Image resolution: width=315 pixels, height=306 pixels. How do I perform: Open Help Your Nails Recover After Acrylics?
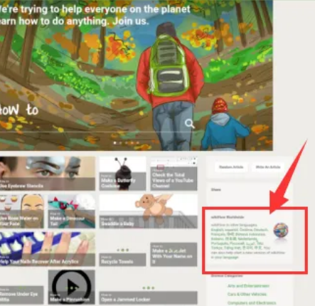[x=48, y=249]
